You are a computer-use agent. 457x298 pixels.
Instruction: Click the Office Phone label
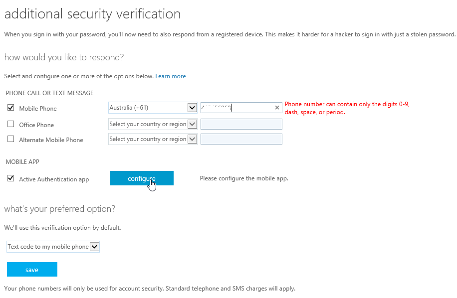tap(36, 125)
